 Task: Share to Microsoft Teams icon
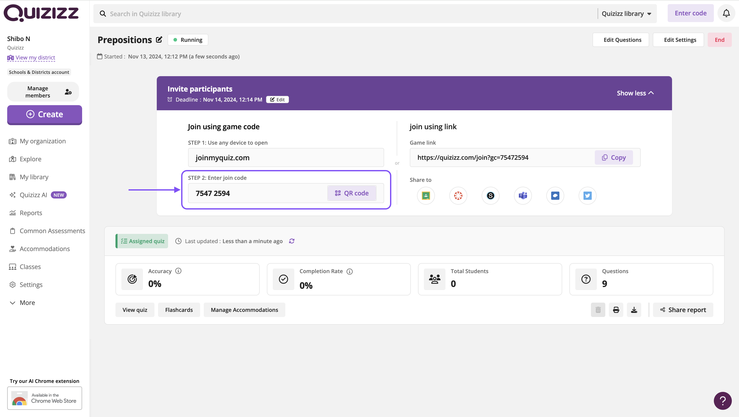(523, 196)
